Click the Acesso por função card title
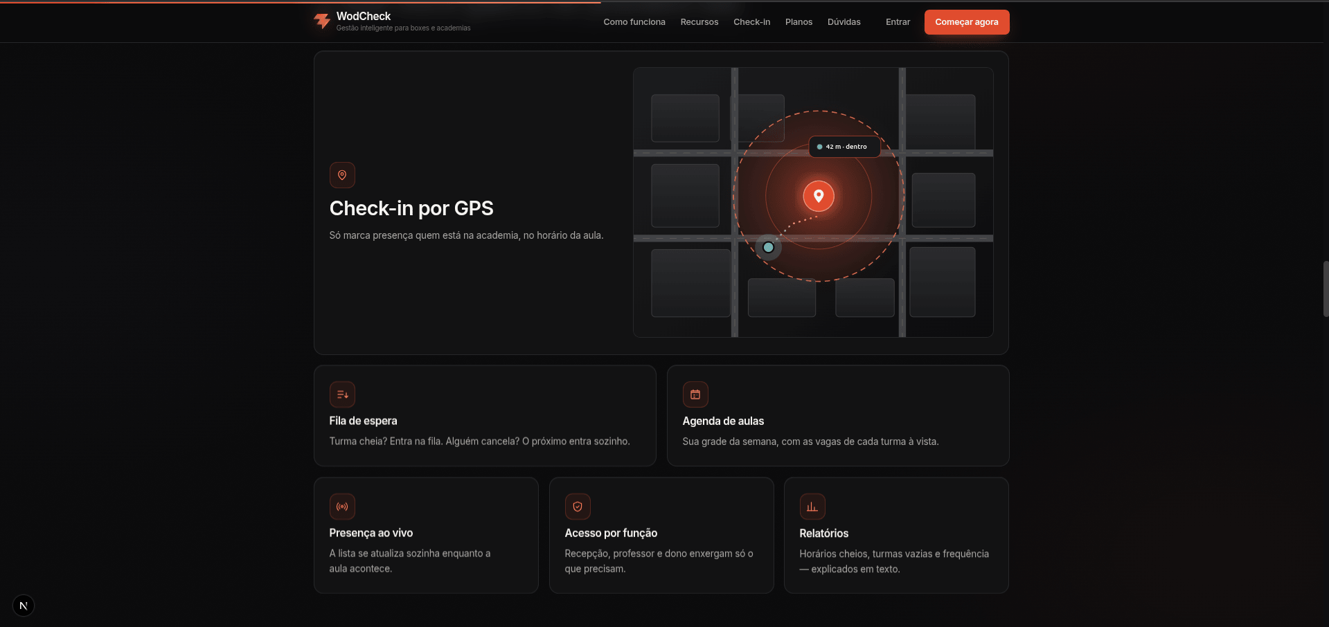The image size is (1329, 627). point(611,533)
